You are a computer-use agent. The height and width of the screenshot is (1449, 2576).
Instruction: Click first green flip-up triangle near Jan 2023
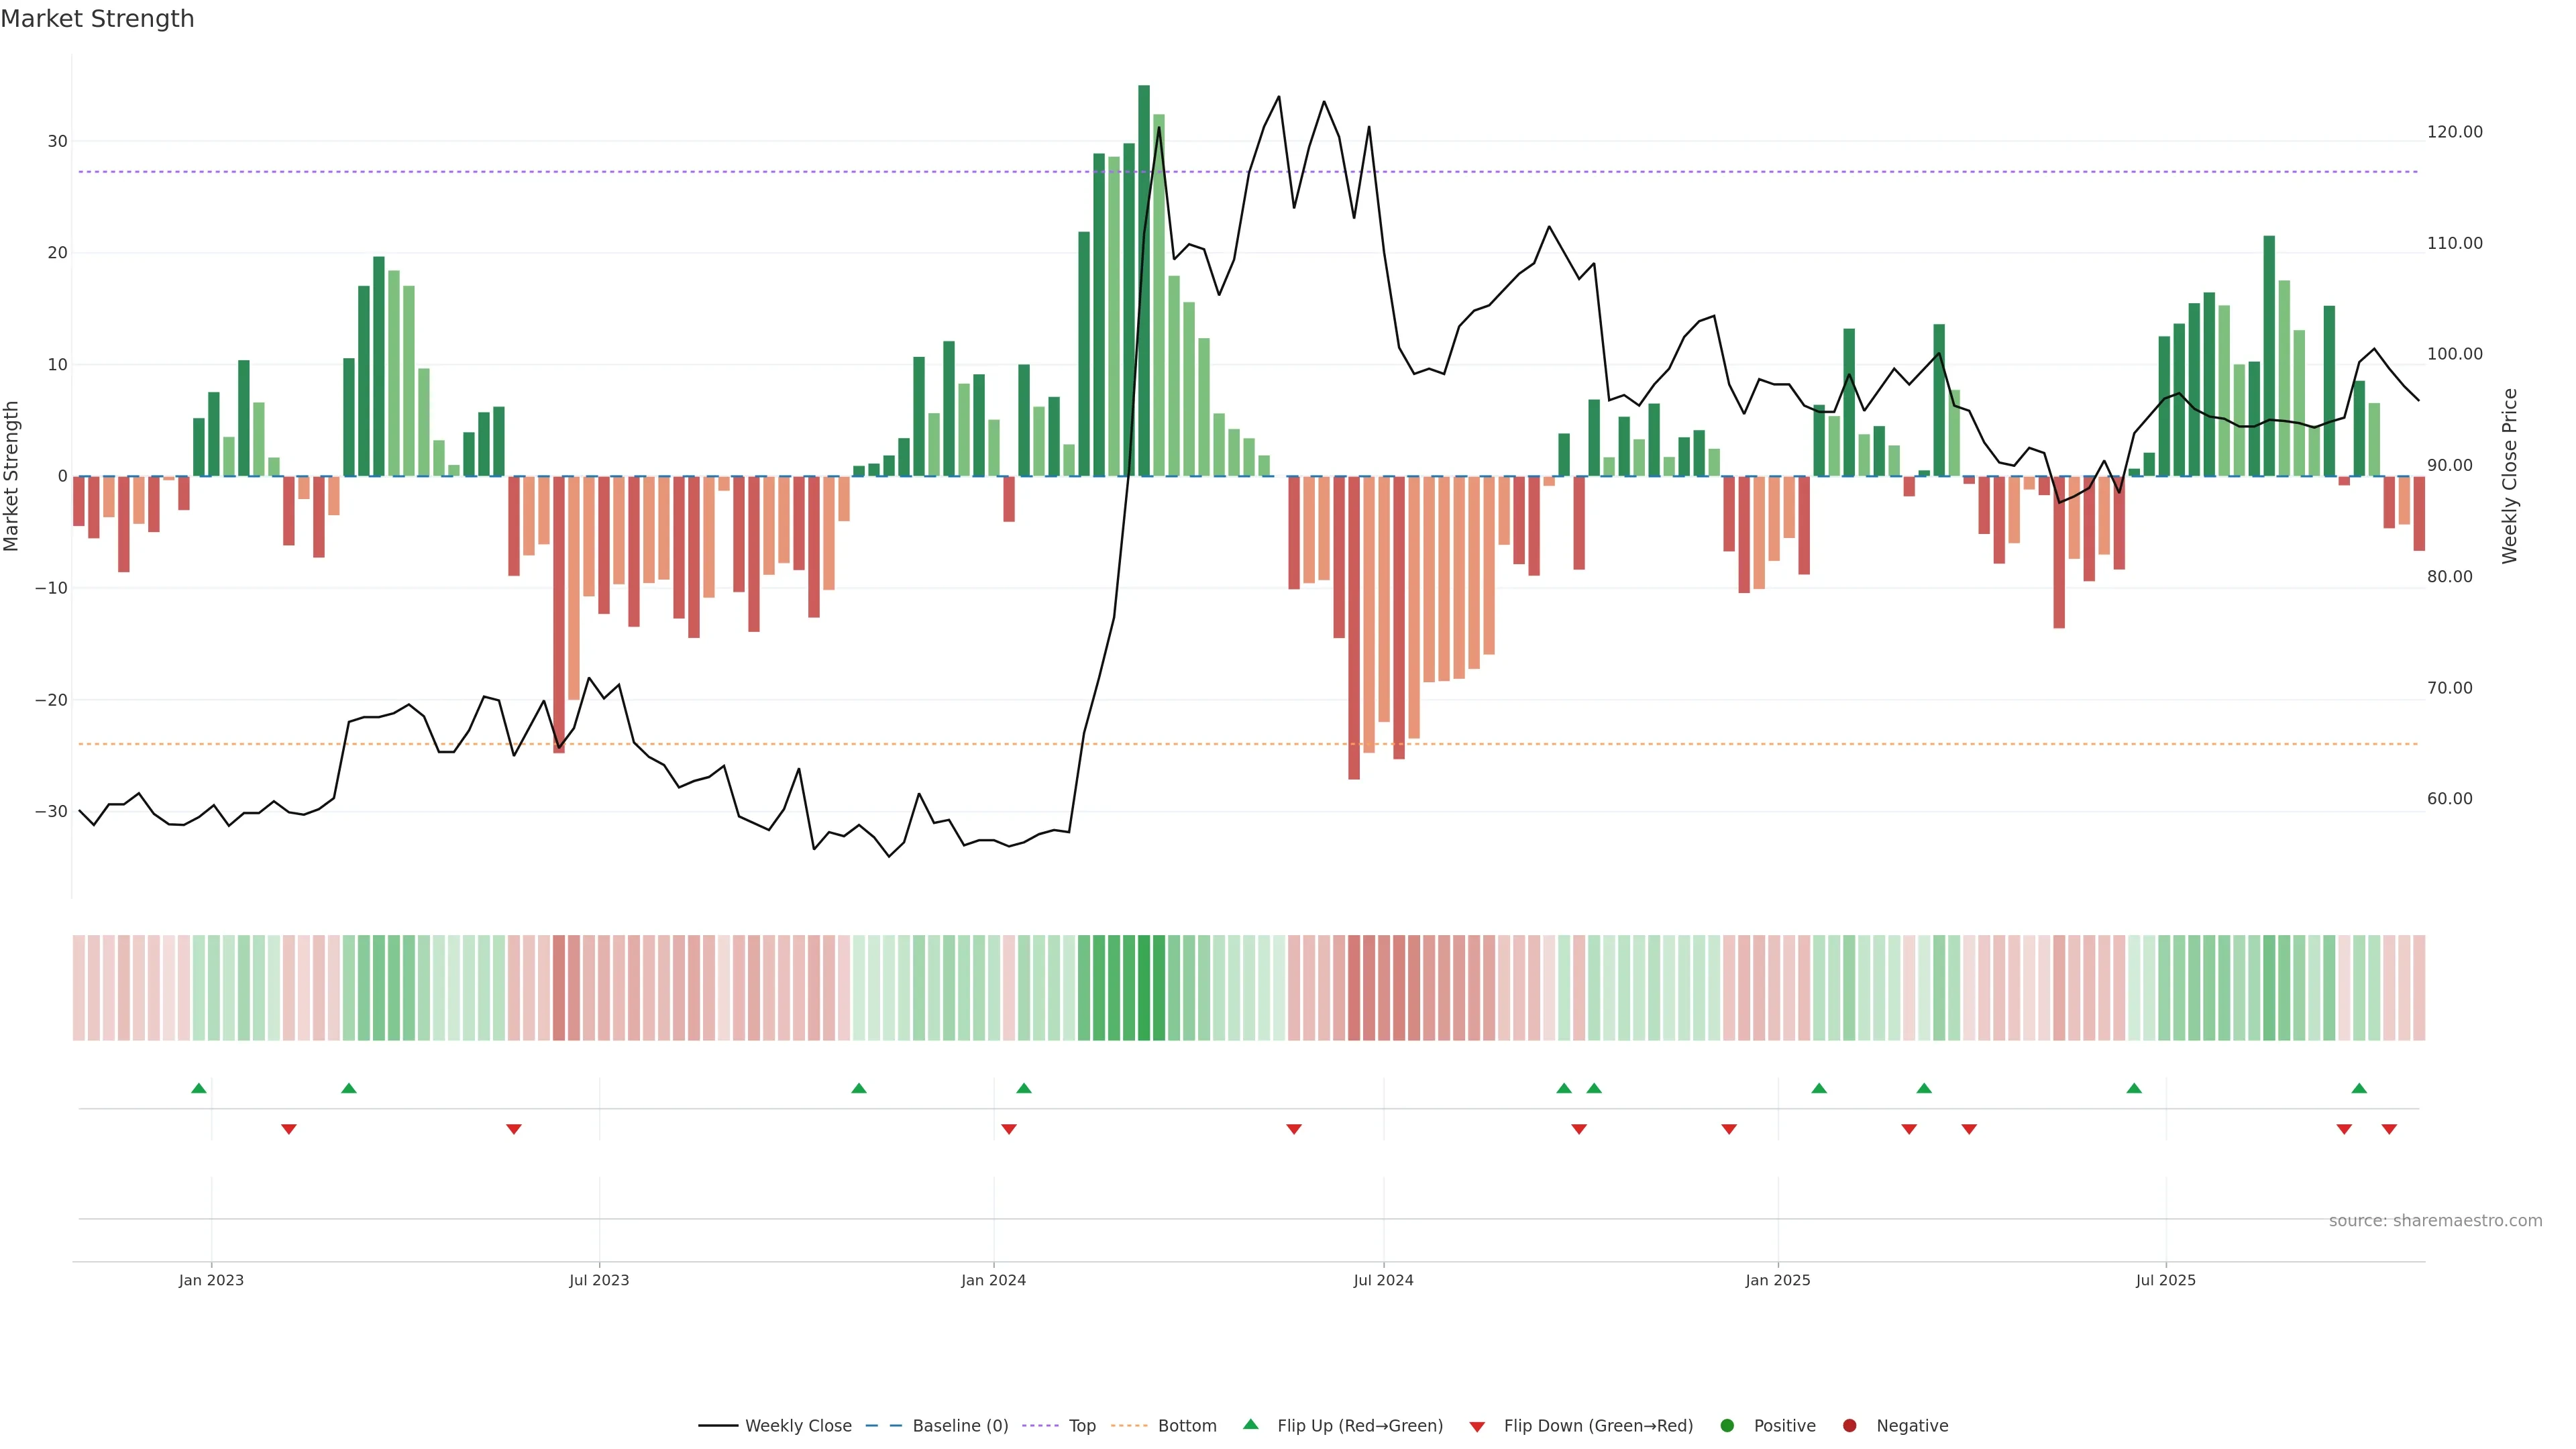pos(199,1088)
